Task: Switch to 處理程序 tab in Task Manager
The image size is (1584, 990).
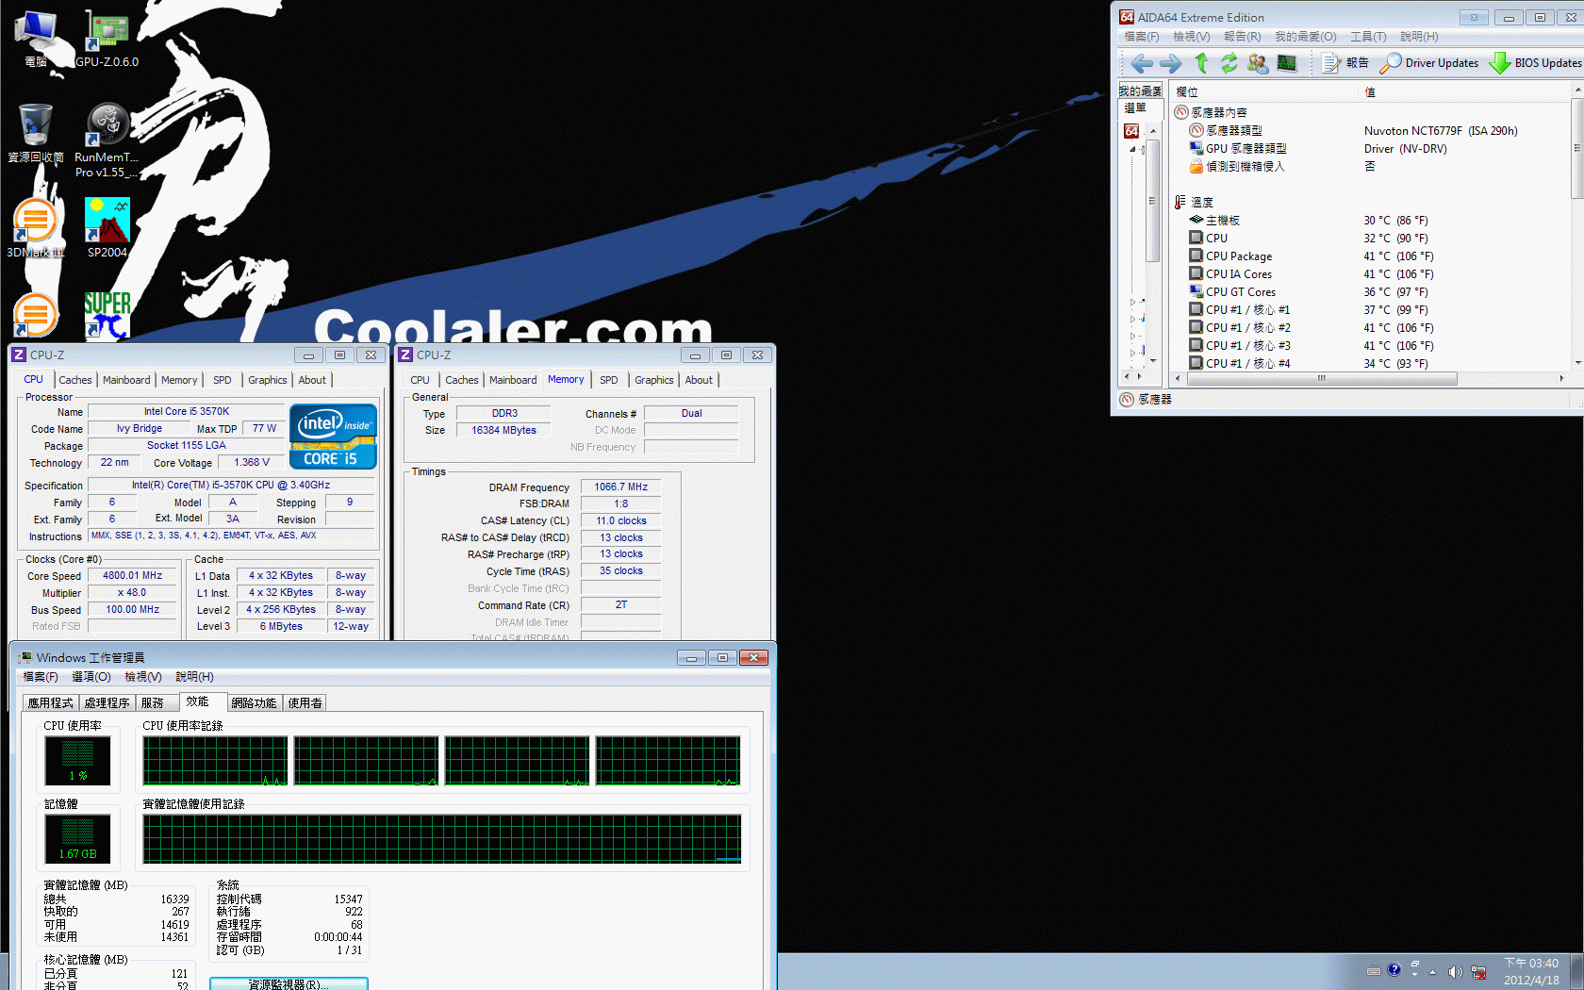Action: (107, 702)
